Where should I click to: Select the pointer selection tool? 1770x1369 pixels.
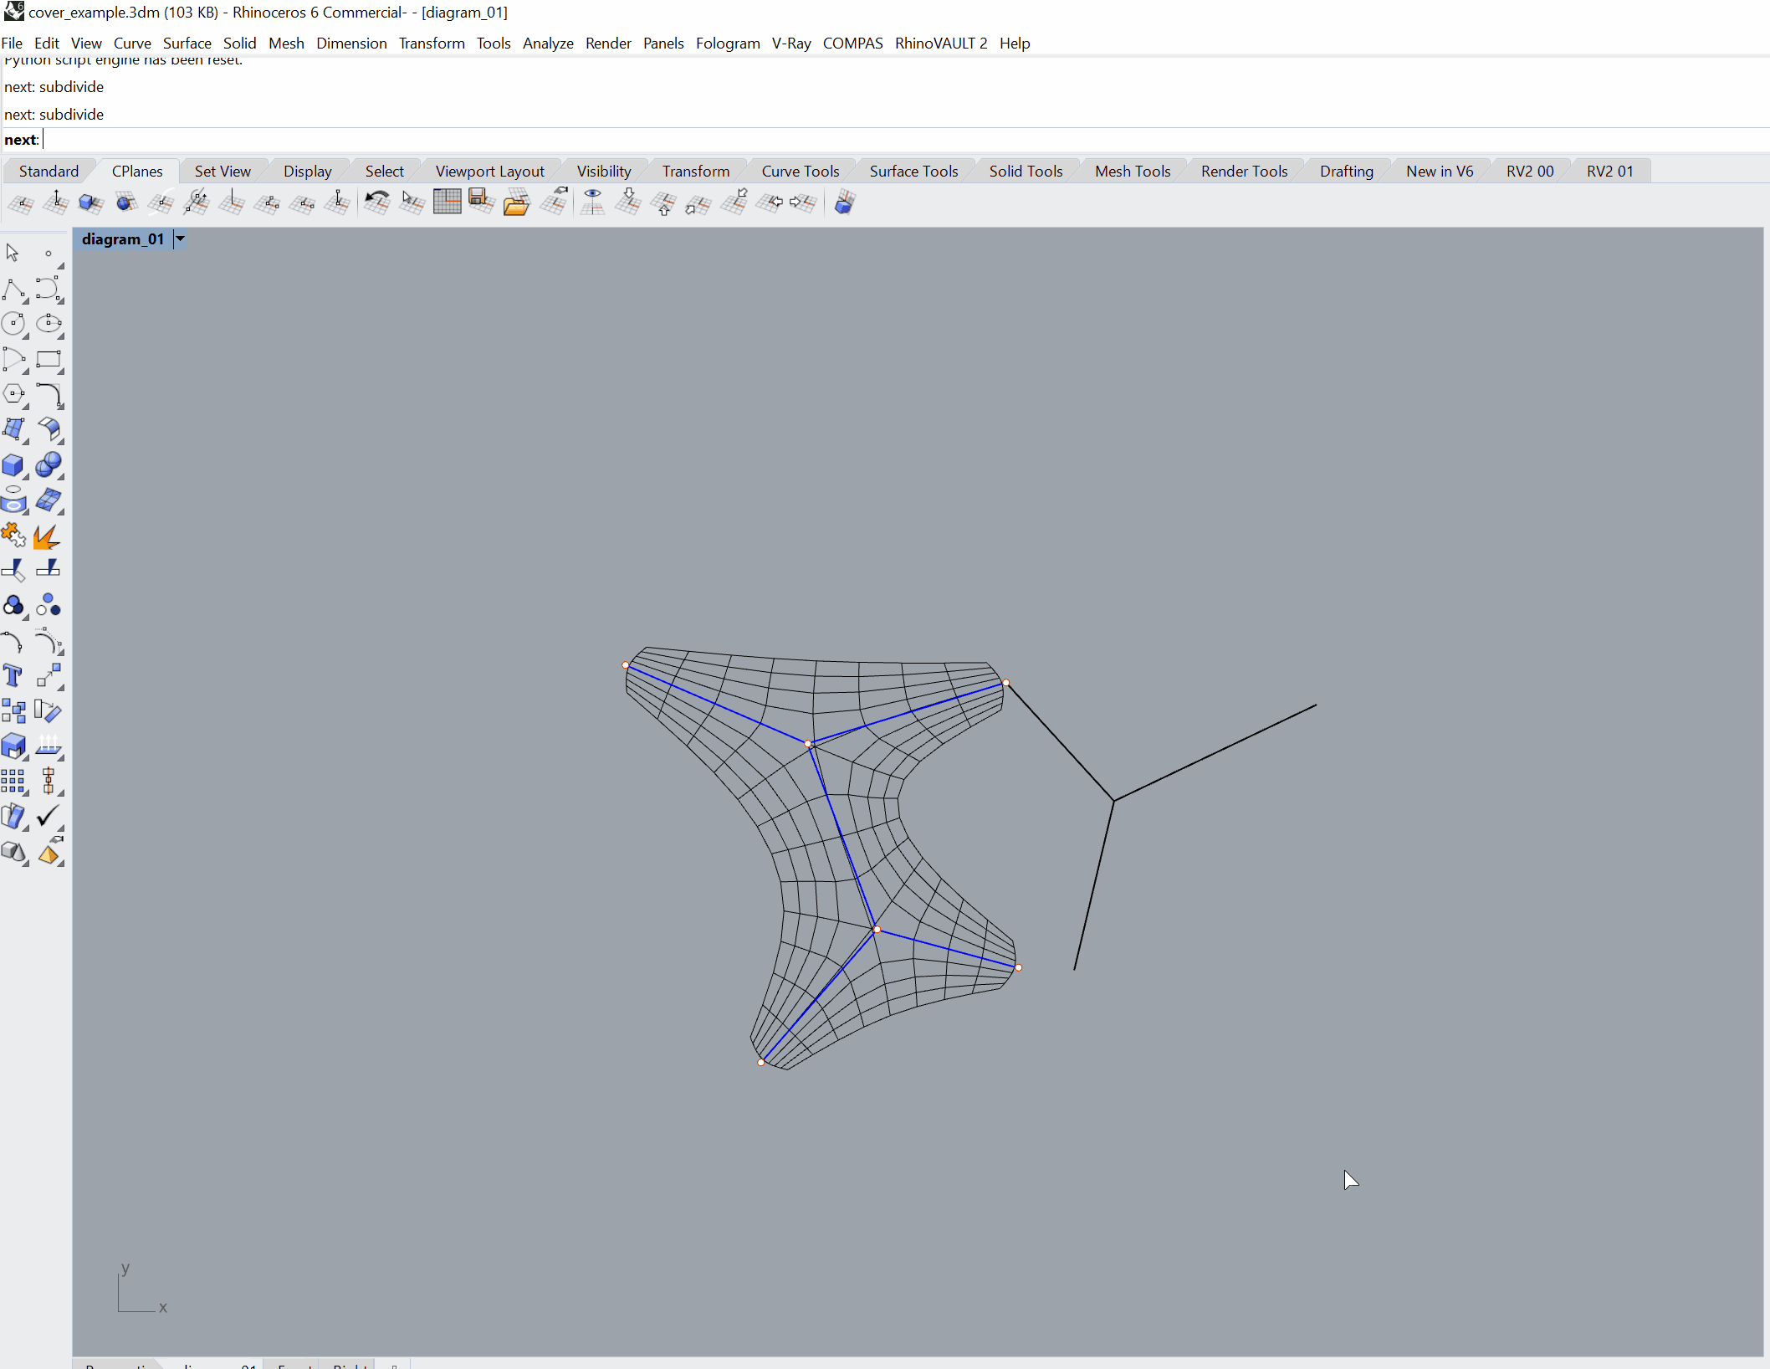coord(13,253)
